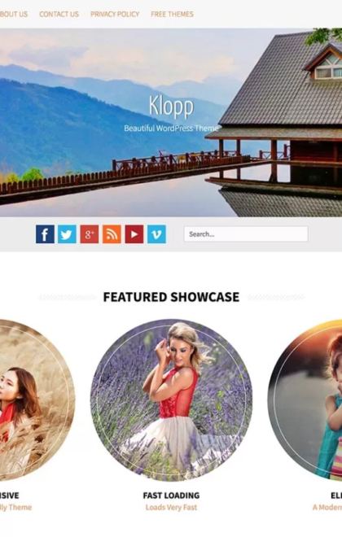The height and width of the screenshot is (537, 342).
Task: Select the Privacy Policy menu item
Action: pyautogui.click(x=115, y=14)
